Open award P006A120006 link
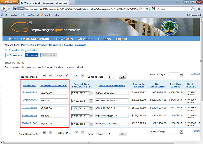The width and height of the screenshot is (203, 152). point(29,92)
